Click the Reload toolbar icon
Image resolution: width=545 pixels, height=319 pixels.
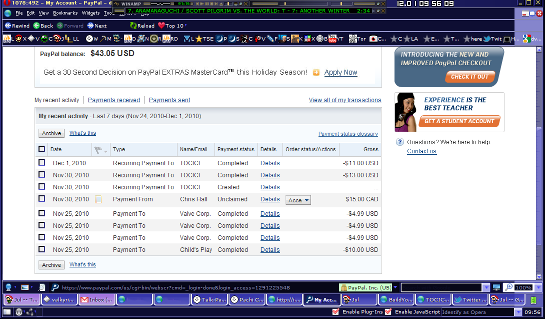click(133, 26)
